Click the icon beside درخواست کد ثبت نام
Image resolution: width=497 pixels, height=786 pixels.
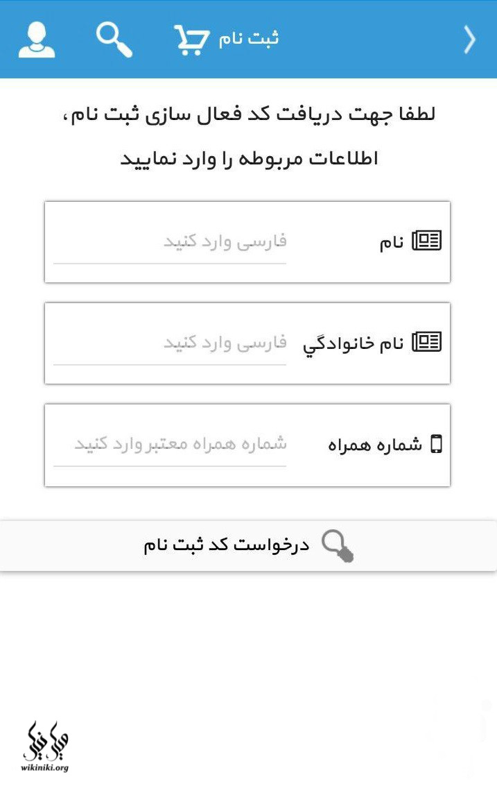tap(338, 545)
